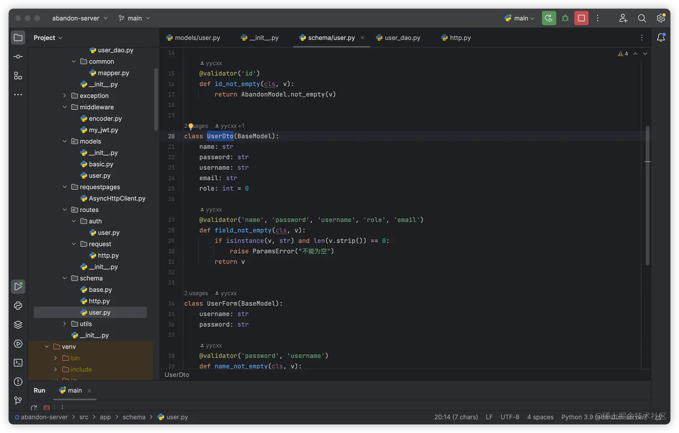Viewport: 679px width, 433px height.
Task: Open the Commit tool window icon
Action: 18,57
